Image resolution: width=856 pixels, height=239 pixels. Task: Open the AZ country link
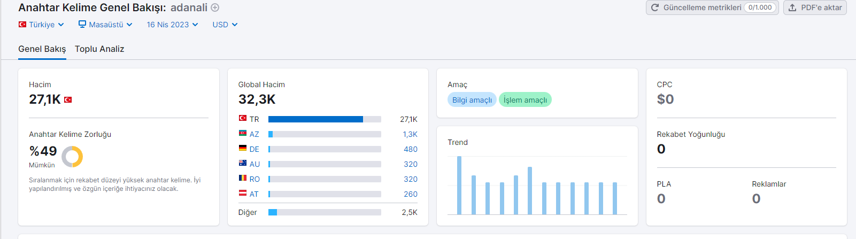255,134
